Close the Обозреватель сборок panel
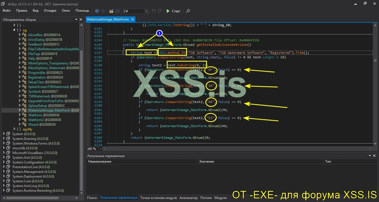This screenshot has height=202, width=379. click(x=81, y=20)
